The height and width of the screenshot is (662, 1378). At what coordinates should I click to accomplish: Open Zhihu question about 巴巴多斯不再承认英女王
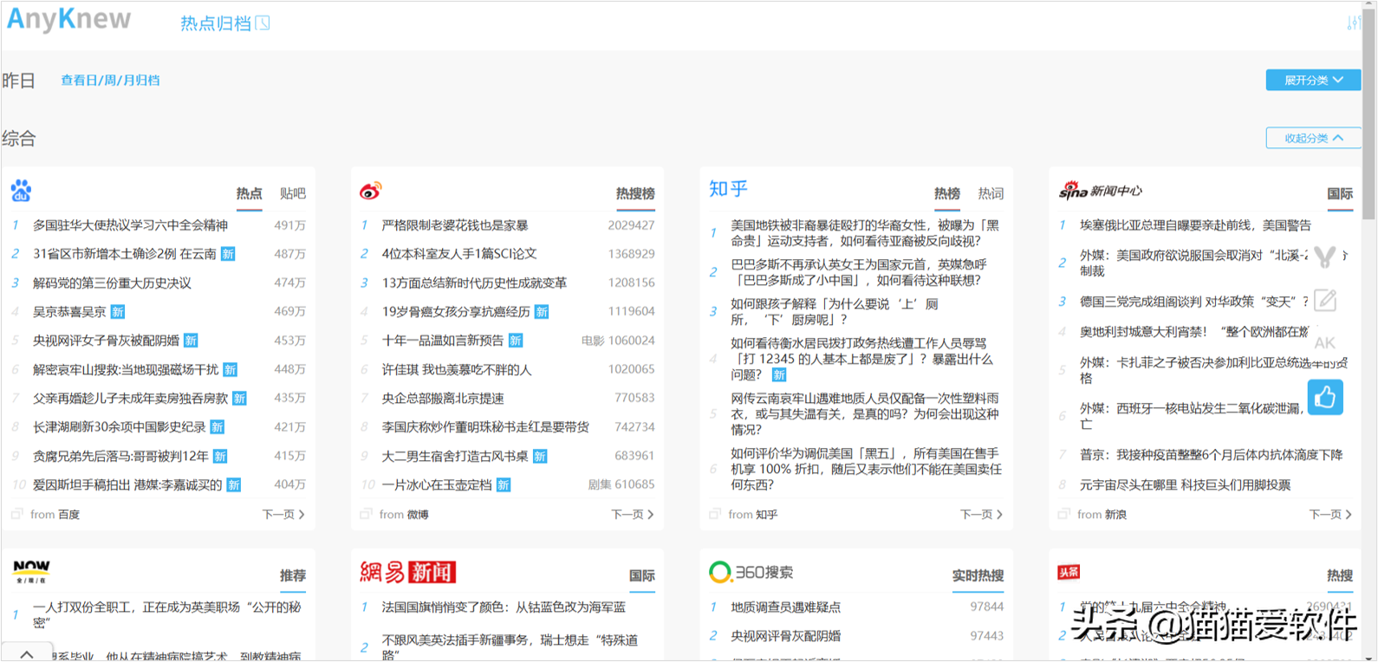[859, 272]
